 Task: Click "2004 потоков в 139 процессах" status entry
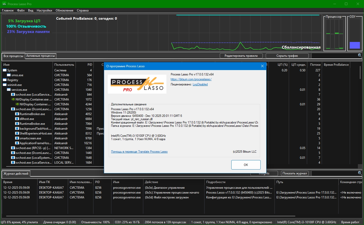click(x=165, y=222)
